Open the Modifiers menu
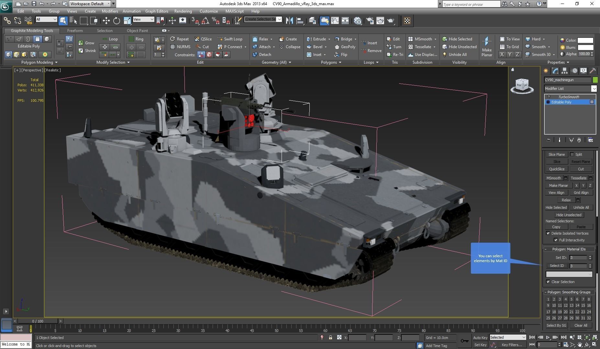This screenshot has height=349, width=600. 110,11
